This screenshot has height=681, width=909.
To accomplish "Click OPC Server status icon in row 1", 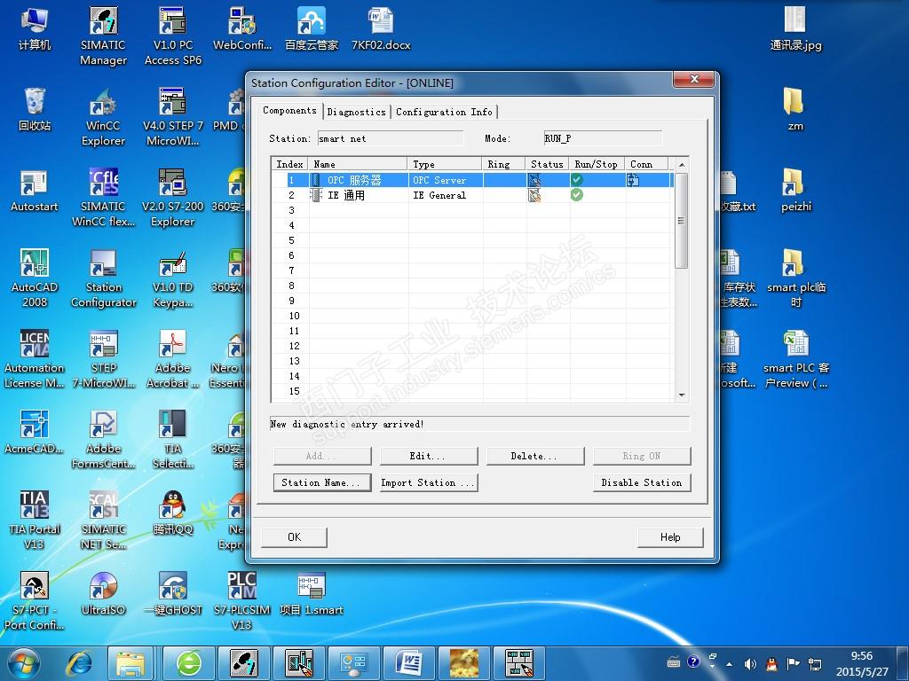I will pyautogui.click(x=534, y=180).
